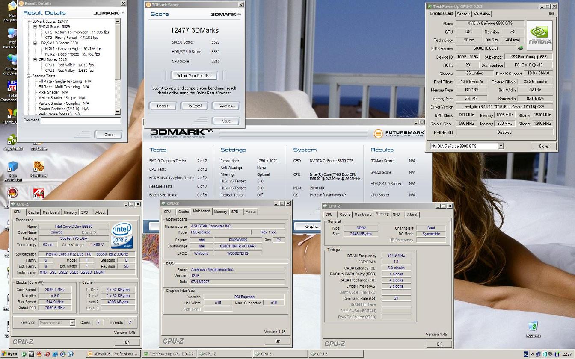Click the Details button in Score window
This screenshot has height=359, width=575.
(164, 106)
